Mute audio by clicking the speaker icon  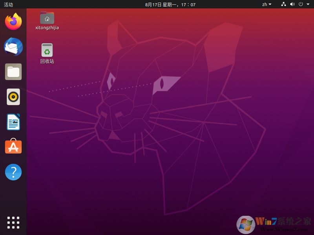click(x=292, y=4)
